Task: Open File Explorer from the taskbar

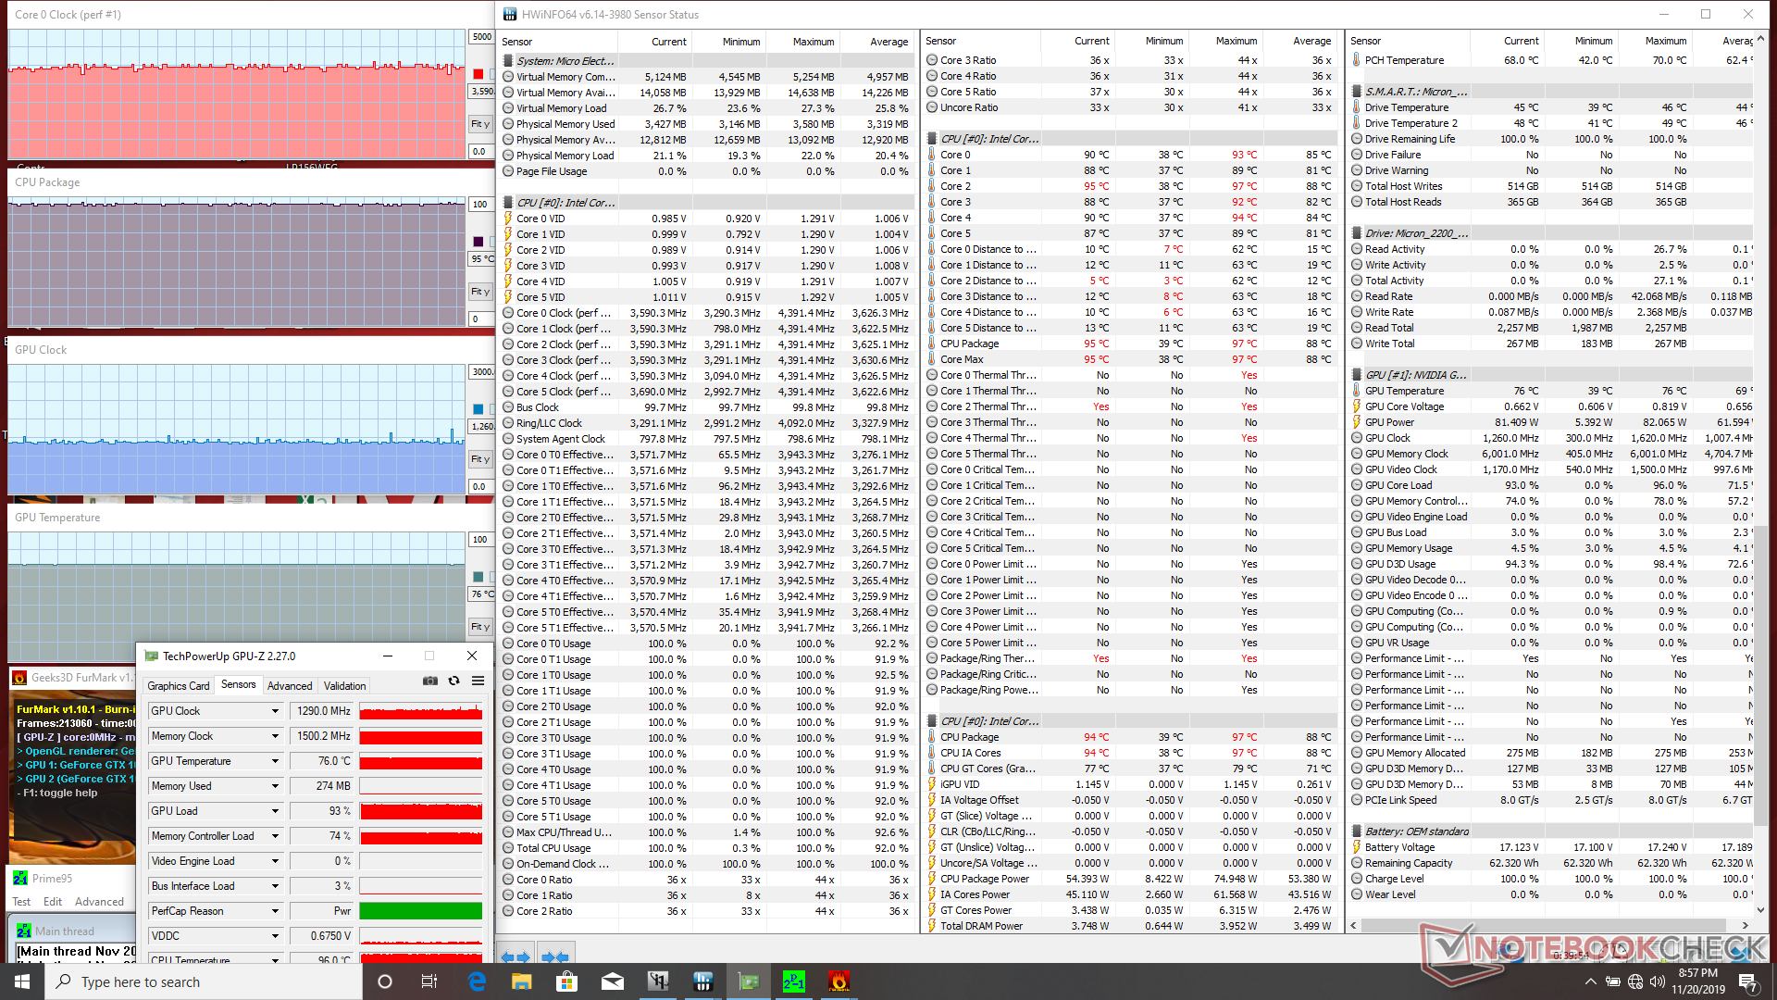Action: [x=522, y=981]
